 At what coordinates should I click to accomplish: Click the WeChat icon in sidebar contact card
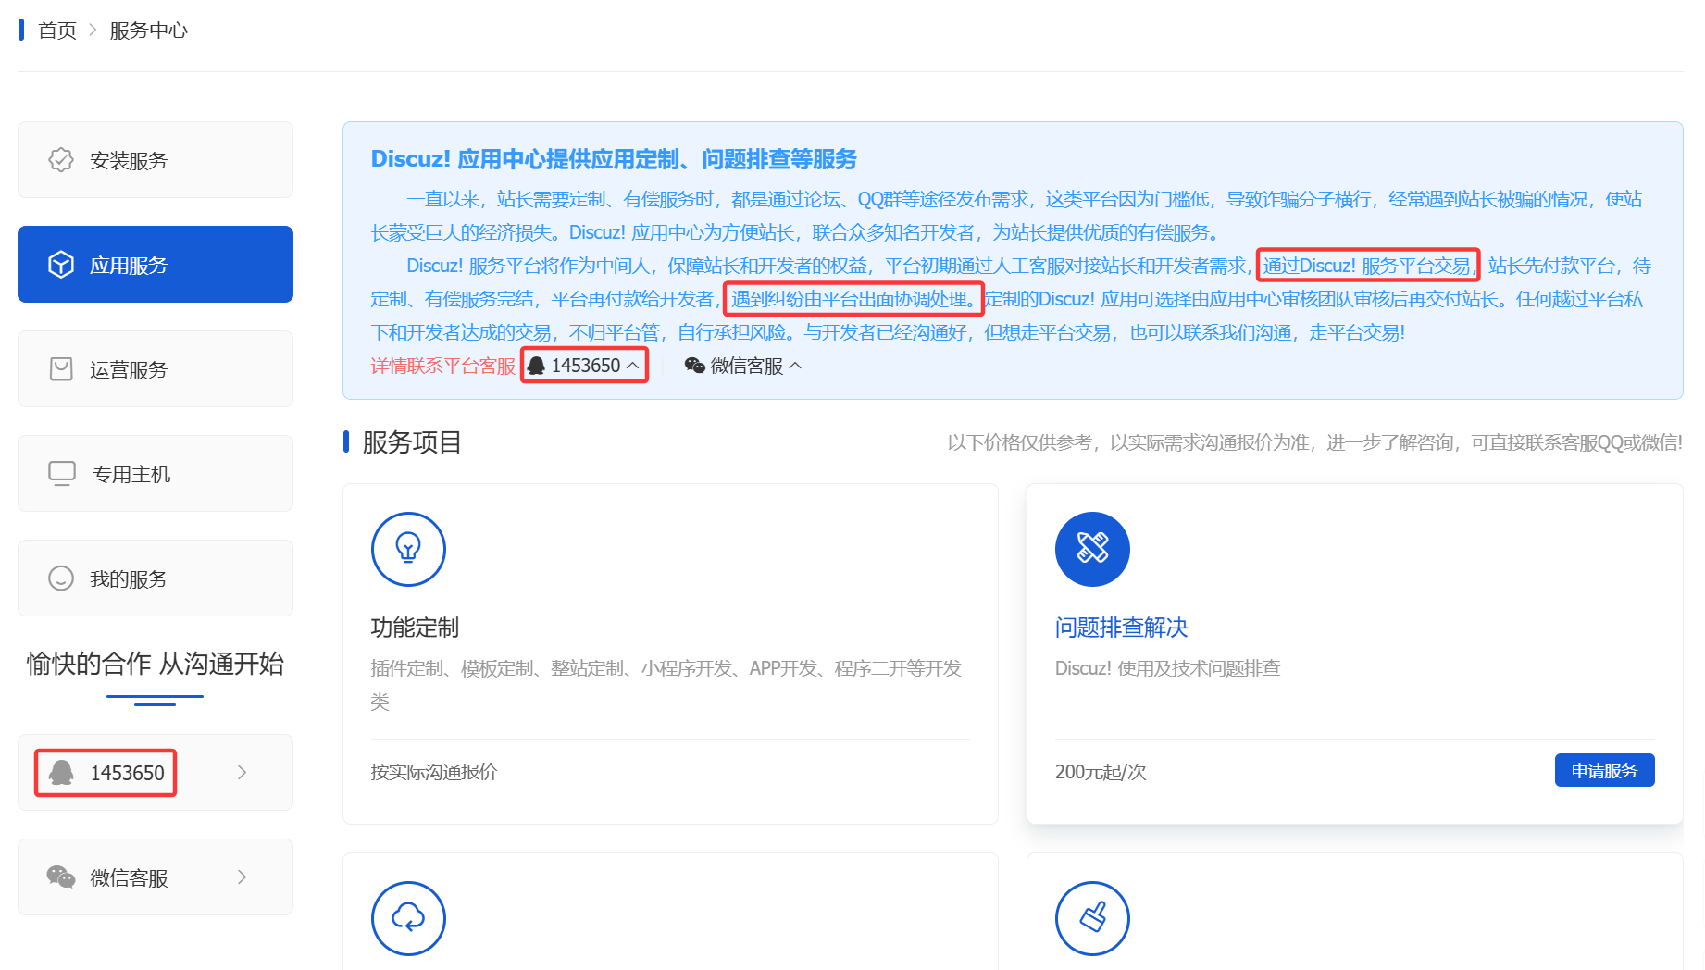coord(61,877)
